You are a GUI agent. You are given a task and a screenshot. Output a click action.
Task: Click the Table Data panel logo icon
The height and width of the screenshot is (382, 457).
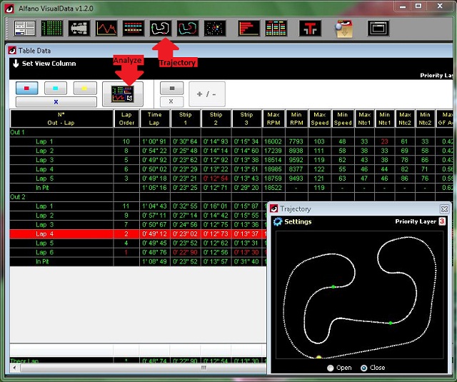pos(12,51)
